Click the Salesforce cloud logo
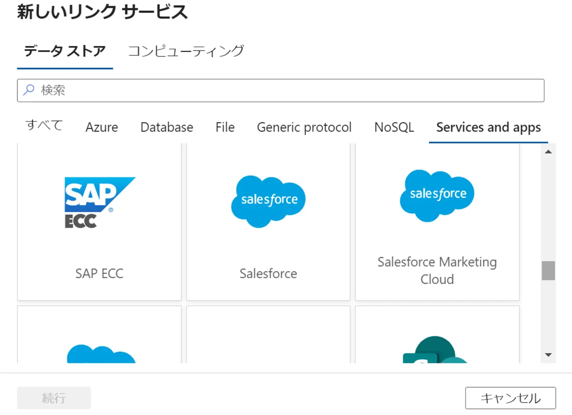The height and width of the screenshot is (415, 572). click(268, 202)
